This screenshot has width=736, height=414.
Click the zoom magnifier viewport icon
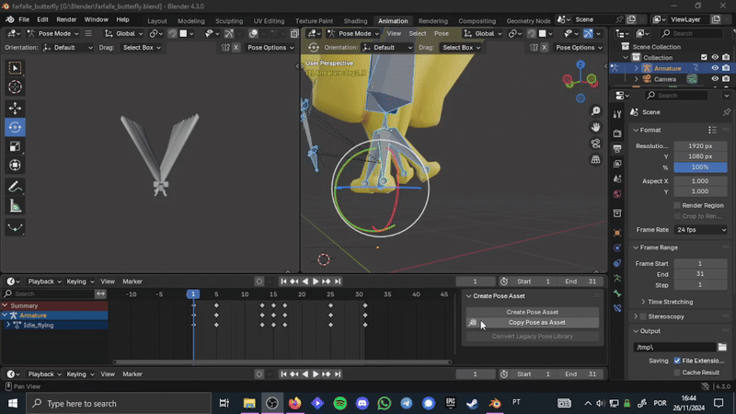coord(596,109)
